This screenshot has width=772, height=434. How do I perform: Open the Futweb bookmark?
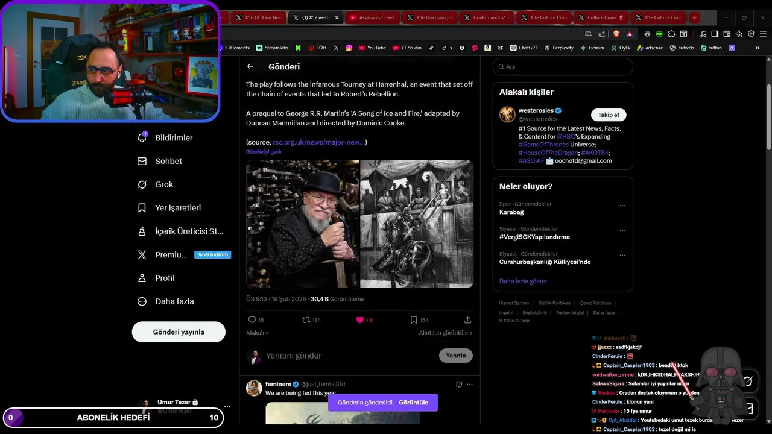[x=682, y=48]
